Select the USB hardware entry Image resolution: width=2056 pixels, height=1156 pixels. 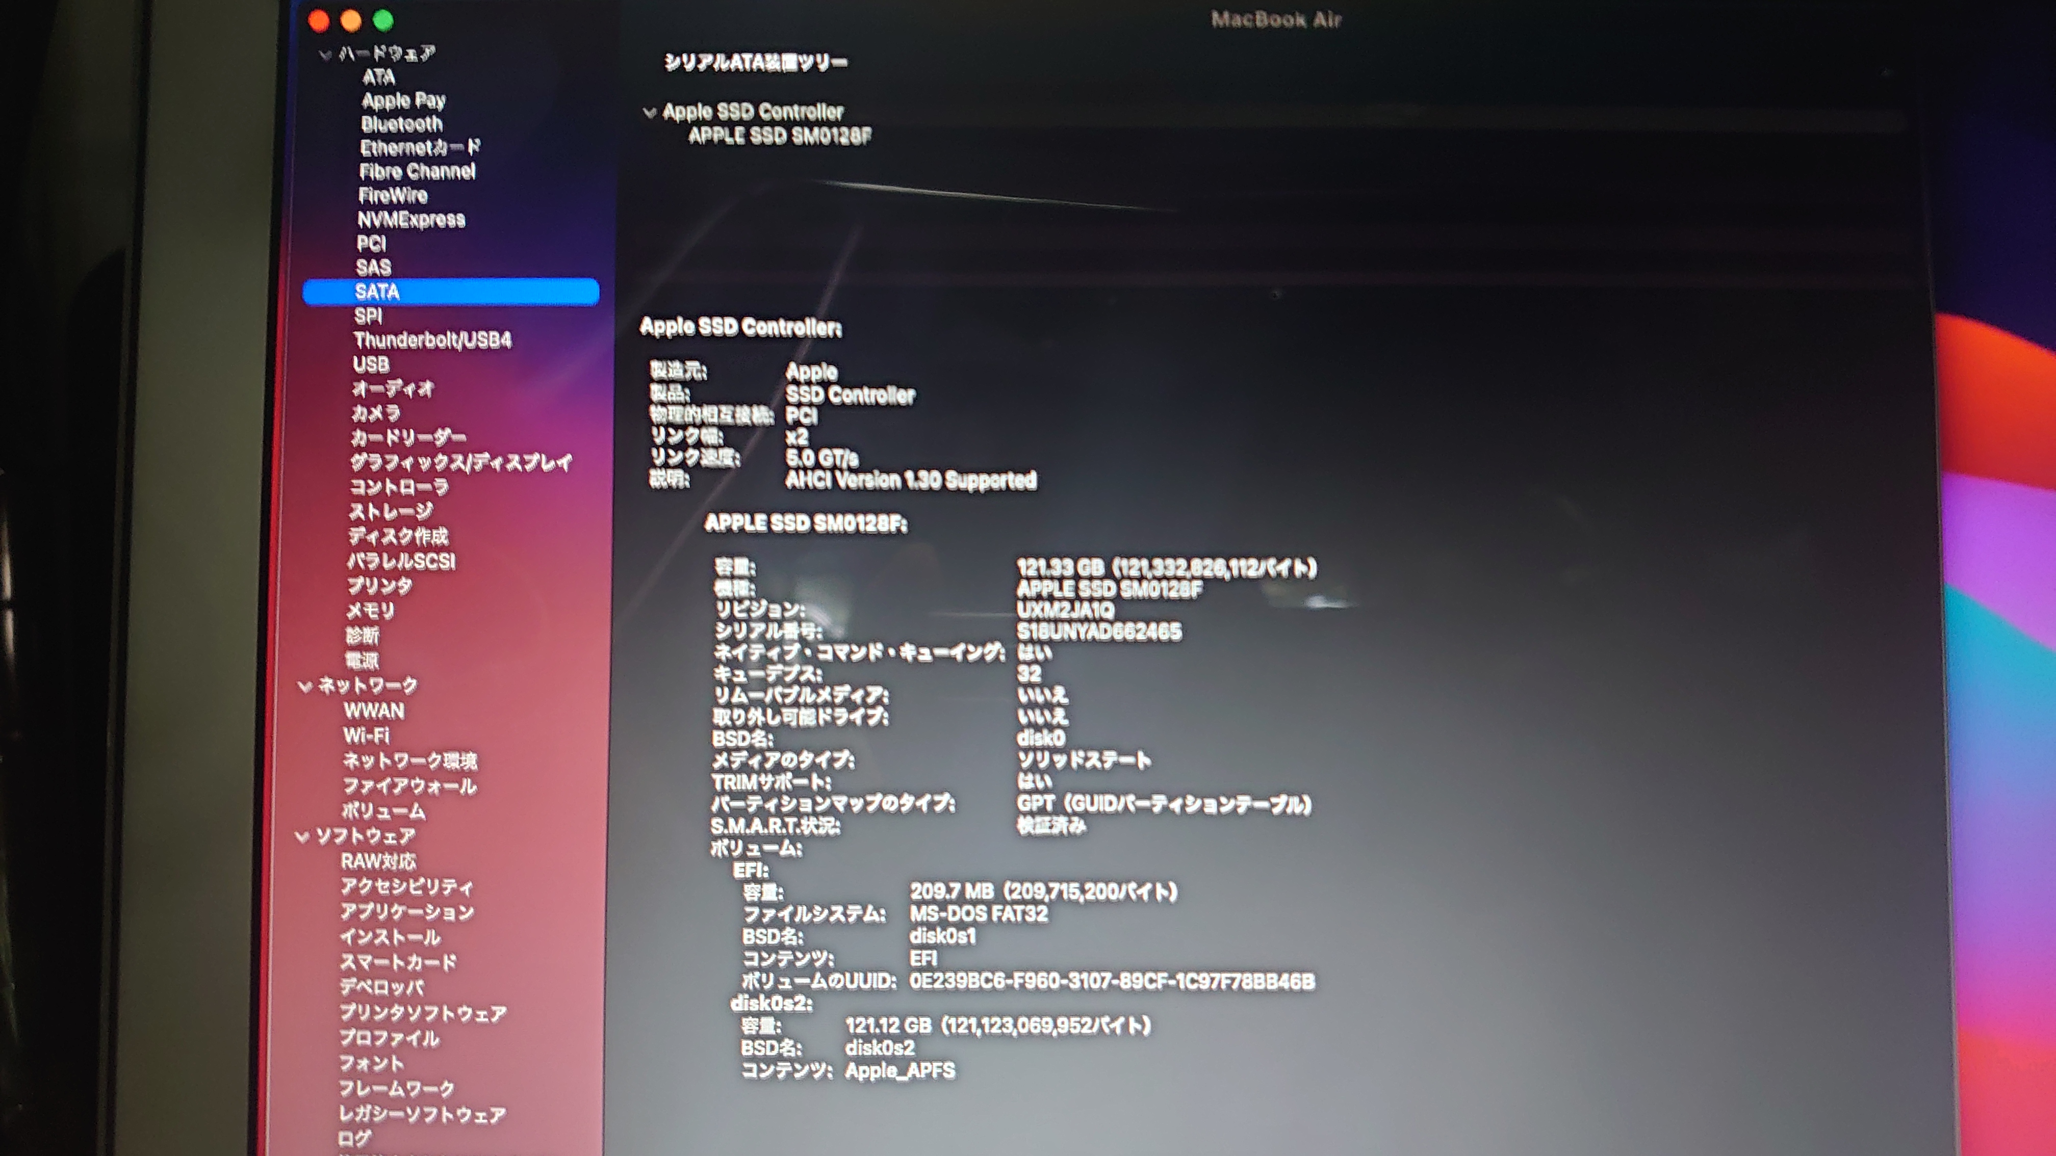click(x=370, y=364)
